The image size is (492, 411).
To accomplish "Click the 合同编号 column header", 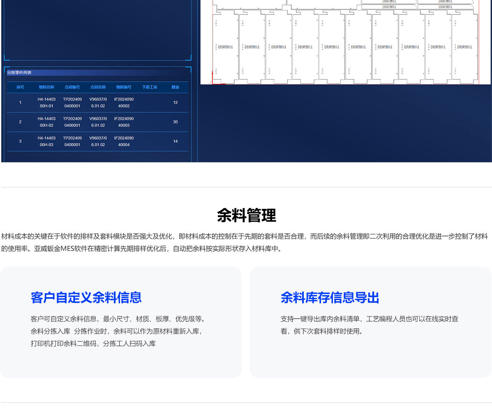I will [x=72, y=87].
